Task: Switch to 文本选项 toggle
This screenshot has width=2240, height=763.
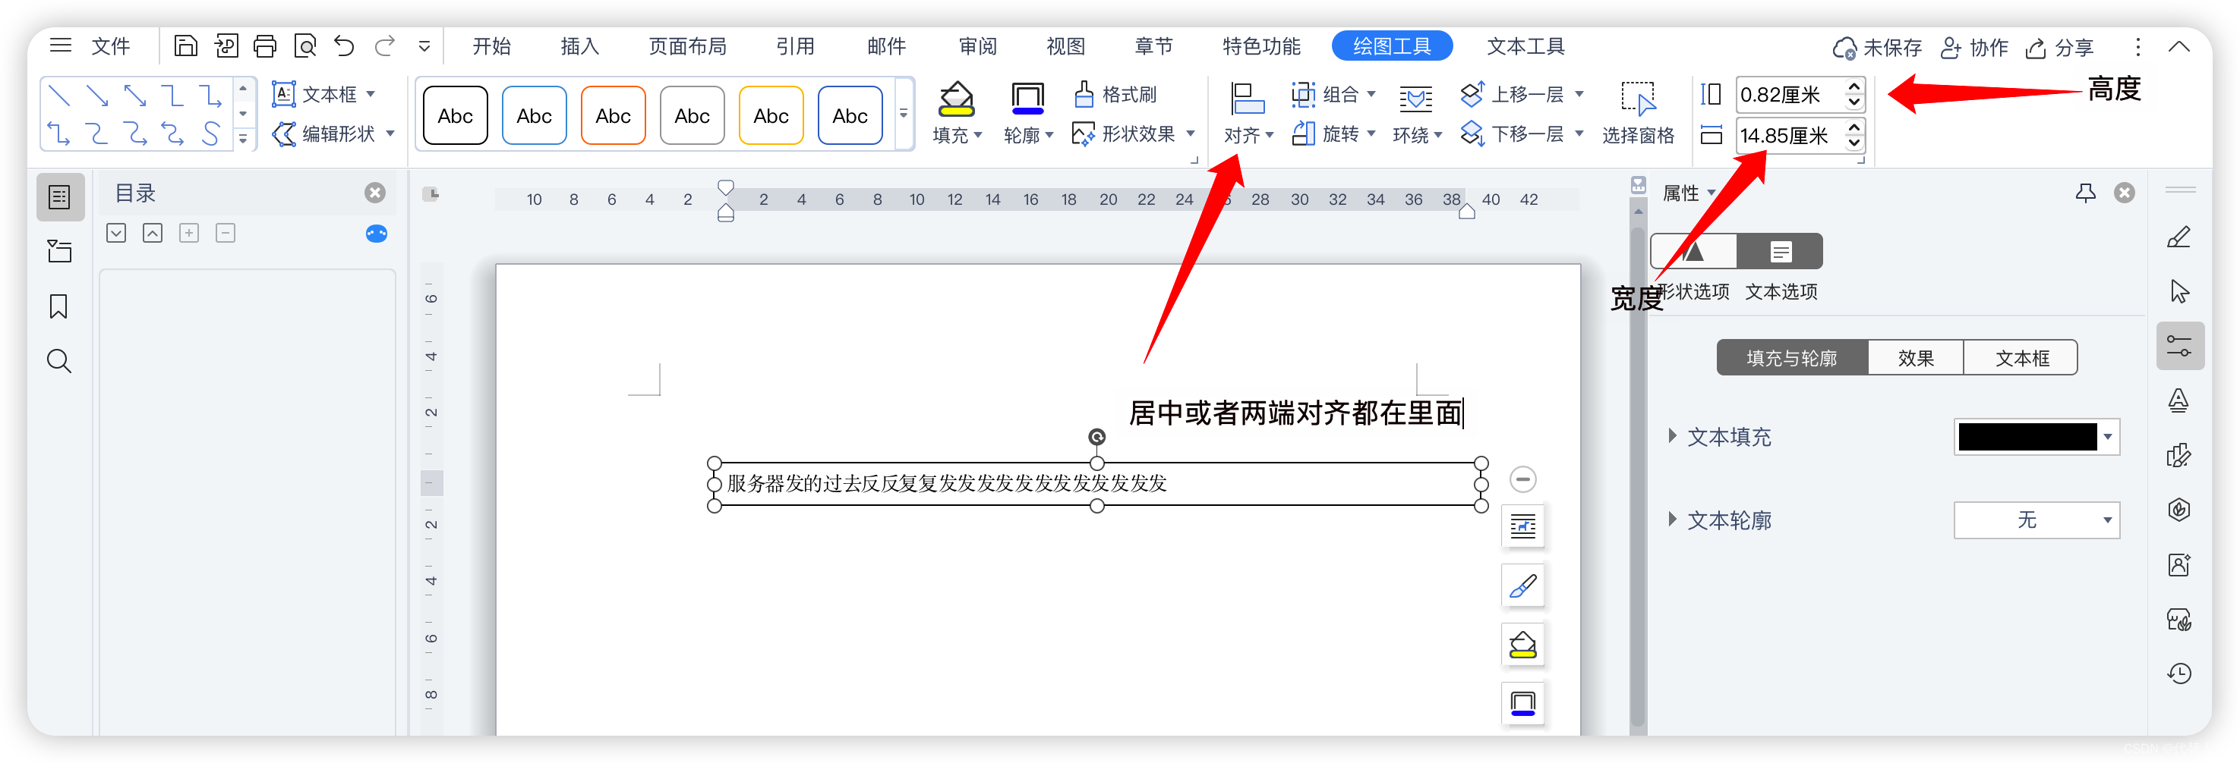Action: point(1780,251)
